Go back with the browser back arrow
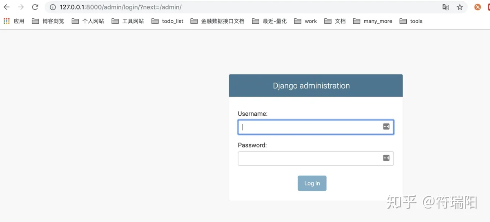Image resolution: width=490 pixels, height=222 pixels. pyautogui.click(x=7, y=7)
